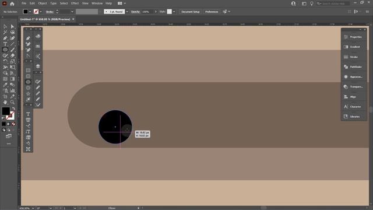The image size is (373, 210).
Task: Click the Document Setup button
Action: [191, 12]
